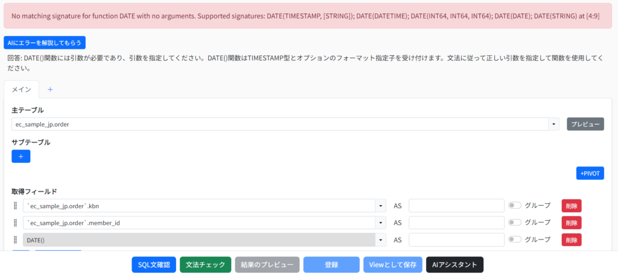Expand the member_id field dropdown arrow
The width and height of the screenshot is (618, 275).
pyautogui.click(x=381, y=223)
